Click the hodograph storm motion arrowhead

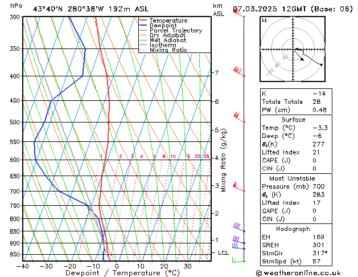302,59
